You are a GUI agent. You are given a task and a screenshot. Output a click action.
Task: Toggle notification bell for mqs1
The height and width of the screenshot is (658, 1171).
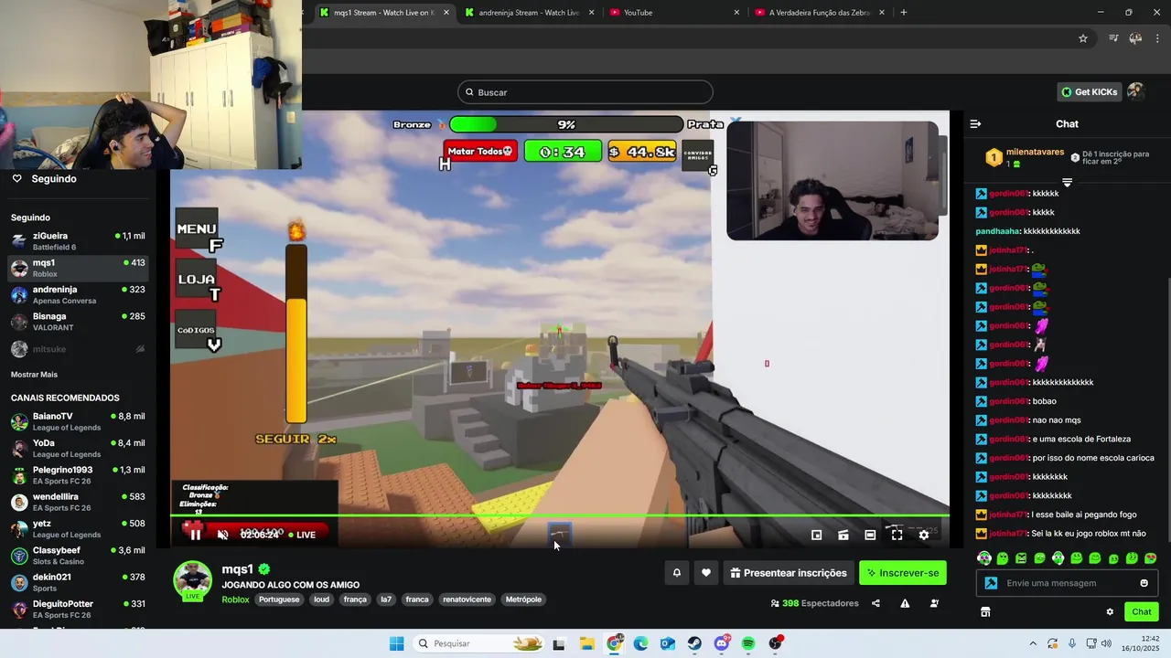coord(677,573)
